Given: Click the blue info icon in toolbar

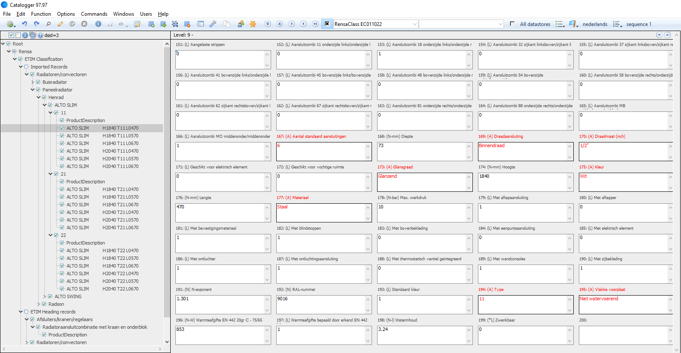Looking at the screenshot, I should point(98,24).
